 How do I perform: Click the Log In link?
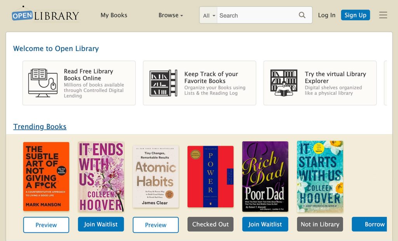(x=326, y=15)
